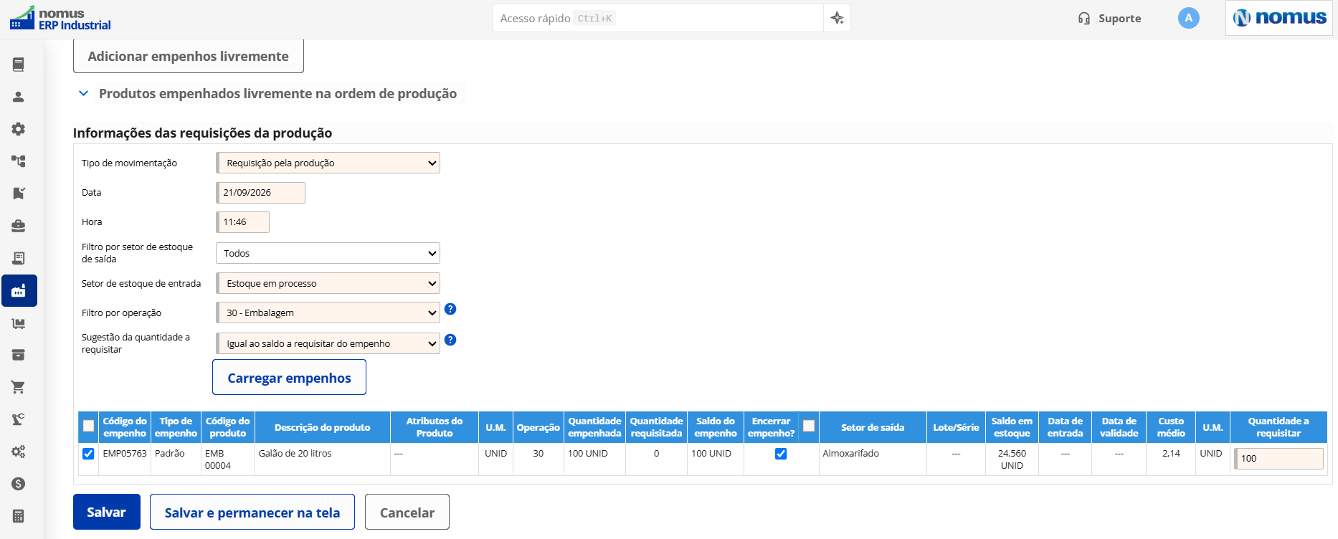Click the sparkle icon beside quick access
The image size is (1338, 539).
point(837,18)
